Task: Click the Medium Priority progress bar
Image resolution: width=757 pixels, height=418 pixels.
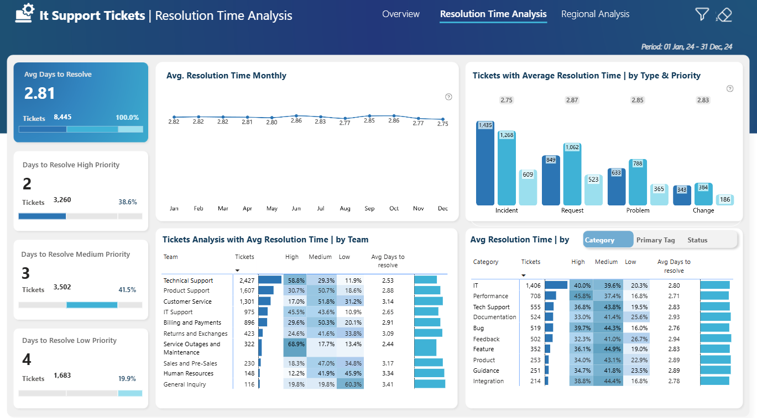Action: pyautogui.click(x=80, y=305)
